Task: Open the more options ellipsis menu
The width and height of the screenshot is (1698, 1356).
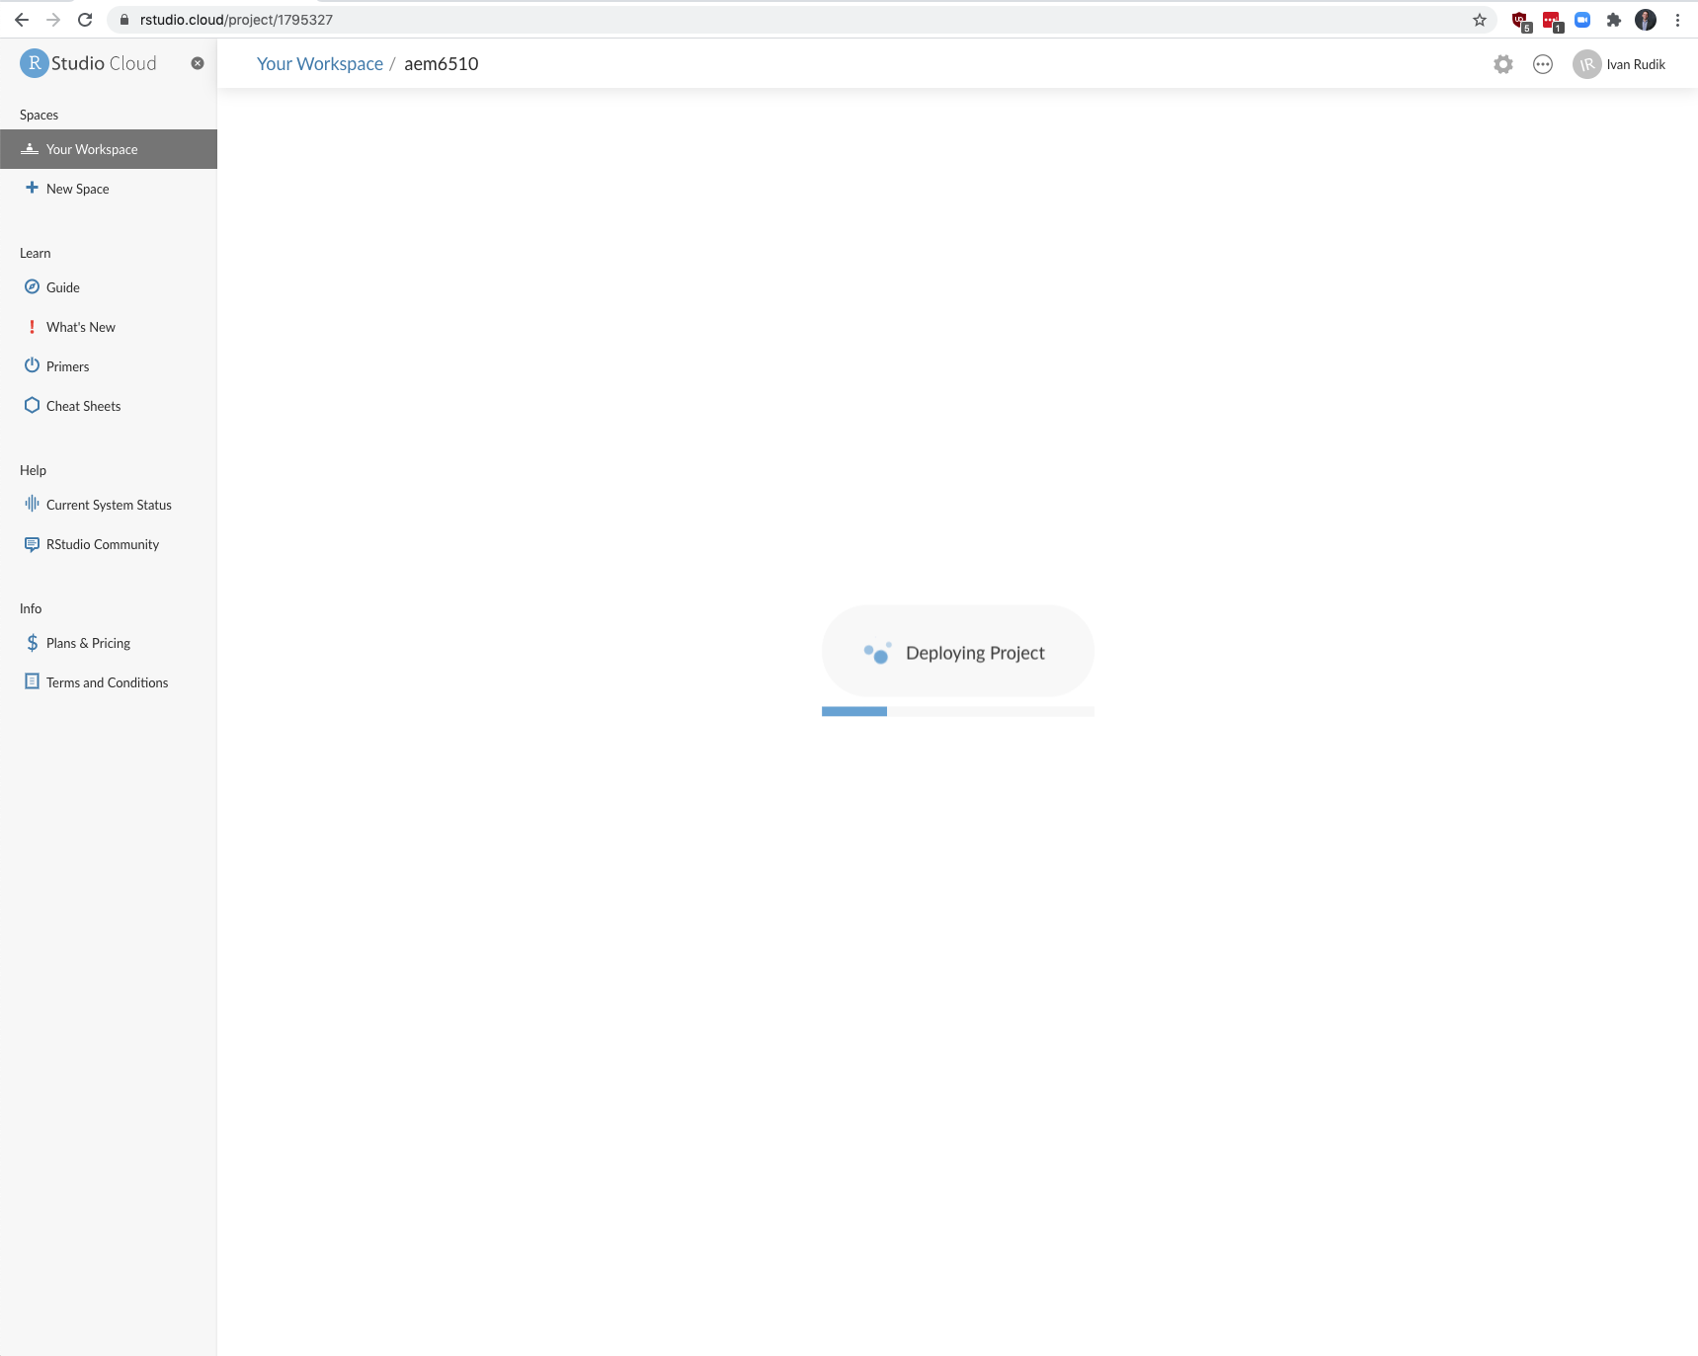Action: (x=1542, y=64)
